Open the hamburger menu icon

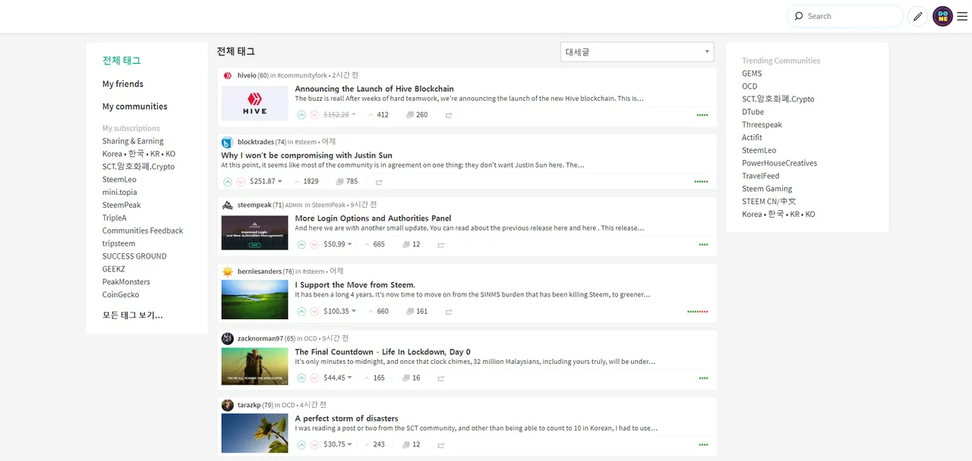[x=962, y=16]
